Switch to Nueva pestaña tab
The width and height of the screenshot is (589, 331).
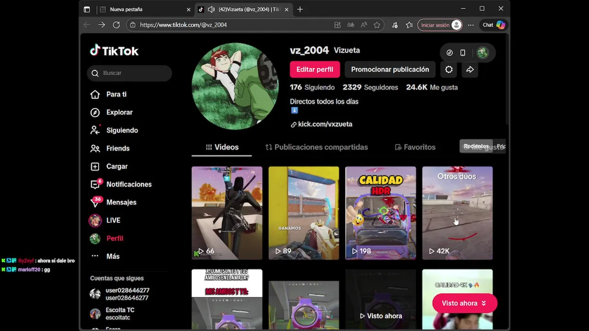coord(144,9)
